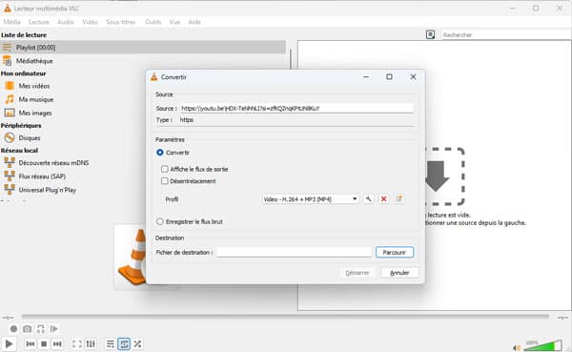Take a snapshot with camera icon

pos(27,329)
